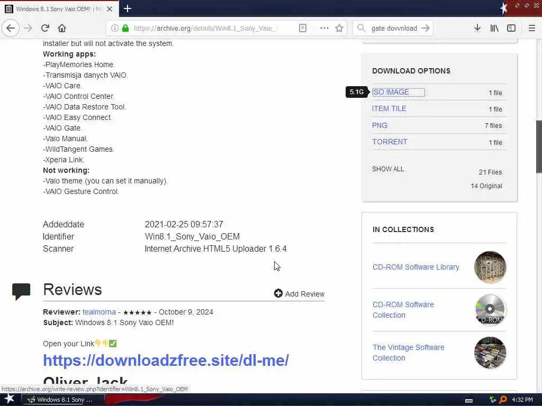Click the '21 Files' count text

pos(490,172)
